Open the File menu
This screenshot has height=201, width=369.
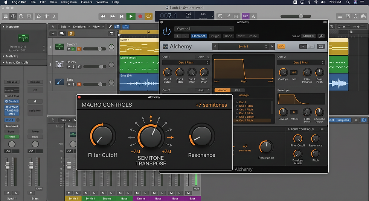click(x=33, y=2)
